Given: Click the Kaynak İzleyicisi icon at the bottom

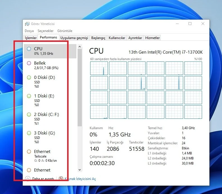Looking at the screenshot, I should point(61,179).
